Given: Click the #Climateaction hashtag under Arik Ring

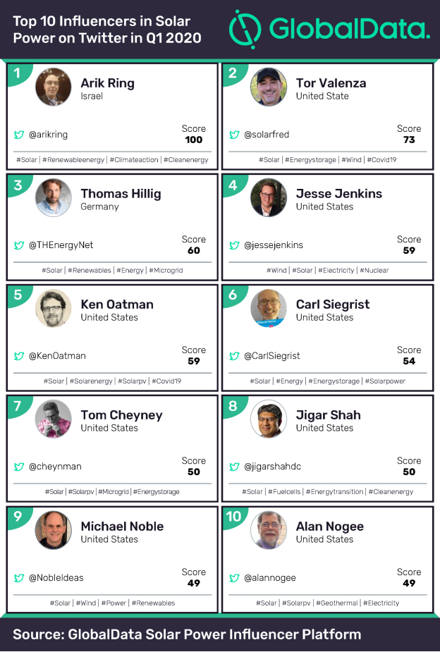Looking at the screenshot, I should coord(135,160).
